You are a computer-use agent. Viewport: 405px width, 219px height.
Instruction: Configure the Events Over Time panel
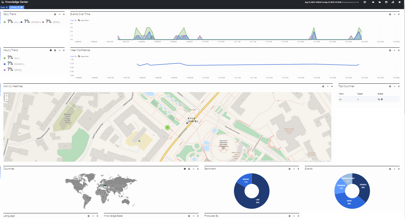click(390, 14)
